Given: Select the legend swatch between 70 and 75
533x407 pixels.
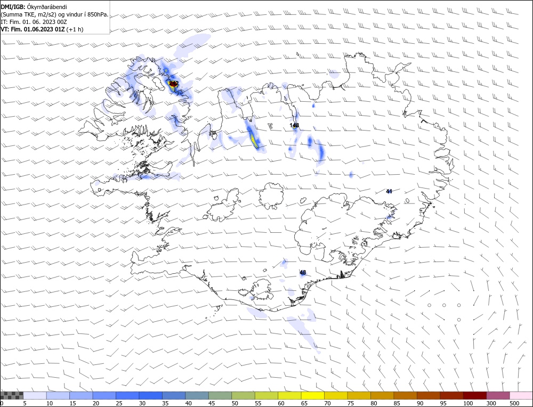Looking at the screenshot, I should (336, 395).
